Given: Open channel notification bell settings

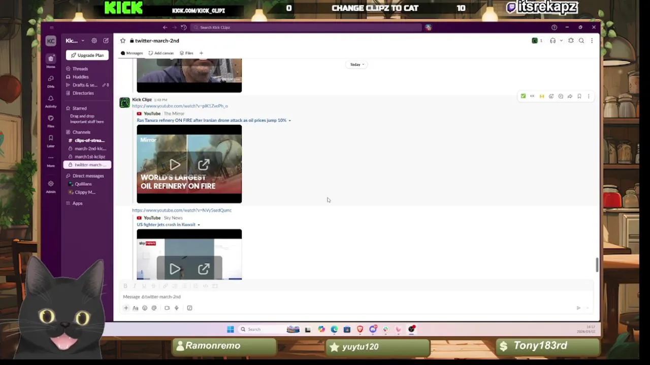Looking at the screenshot, I should pos(571,41).
